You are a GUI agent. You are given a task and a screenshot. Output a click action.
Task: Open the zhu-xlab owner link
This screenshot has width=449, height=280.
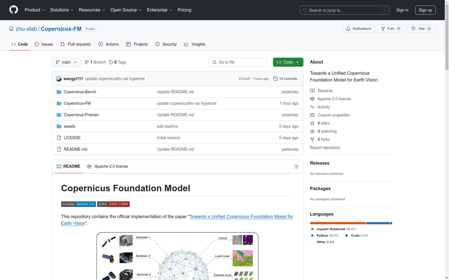26,29
